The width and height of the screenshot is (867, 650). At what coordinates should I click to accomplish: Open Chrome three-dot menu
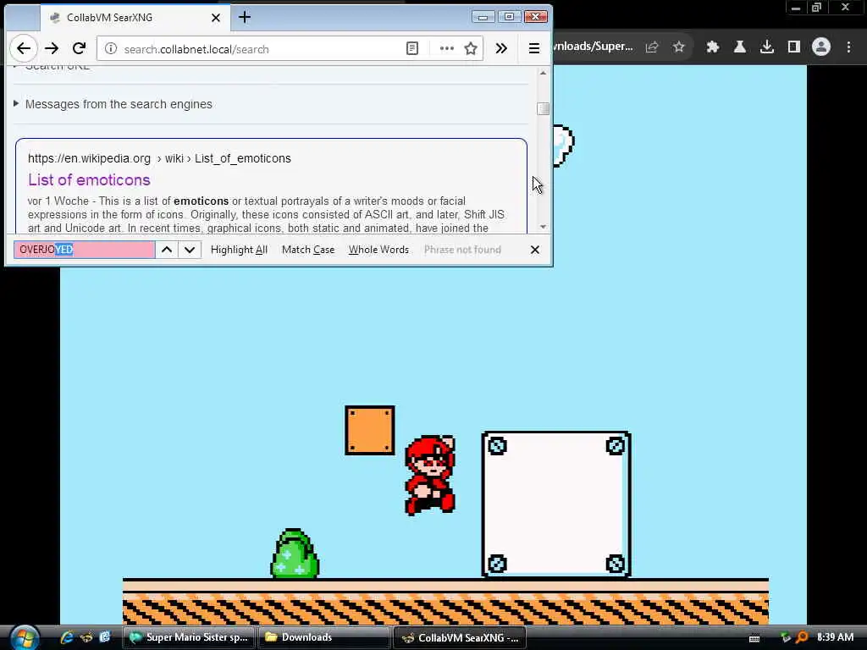848,47
